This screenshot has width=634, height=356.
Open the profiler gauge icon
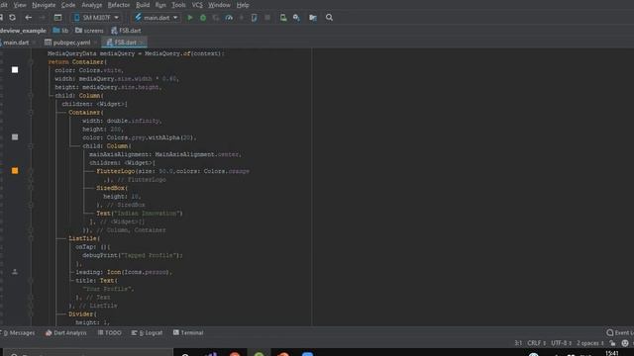(229, 18)
